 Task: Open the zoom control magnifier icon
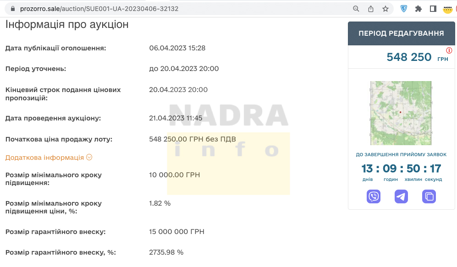tap(356, 9)
